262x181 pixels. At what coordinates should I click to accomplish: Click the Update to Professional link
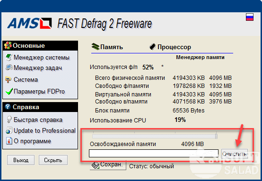click(x=44, y=130)
